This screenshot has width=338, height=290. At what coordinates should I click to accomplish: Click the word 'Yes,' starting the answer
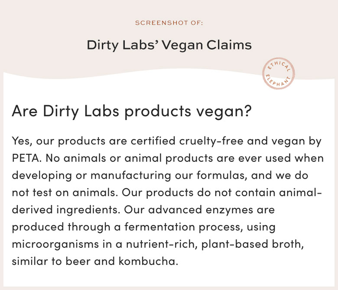(x=22, y=141)
